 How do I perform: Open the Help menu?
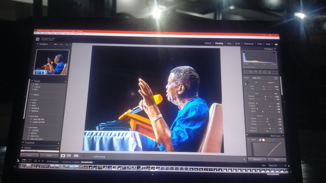pos(83,34)
